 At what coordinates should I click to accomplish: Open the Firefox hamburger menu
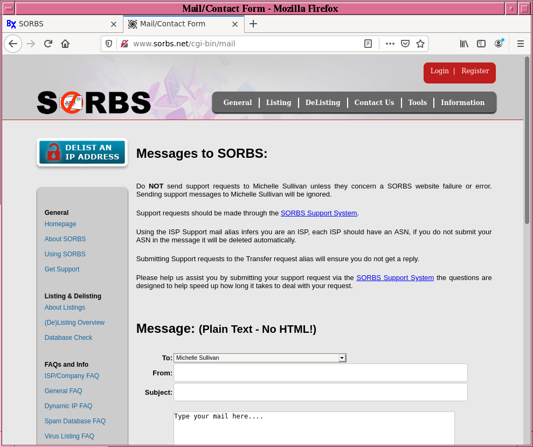521,44
